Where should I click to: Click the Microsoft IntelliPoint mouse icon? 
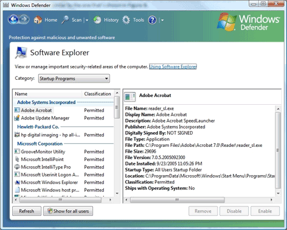click(x=17, y=159)
